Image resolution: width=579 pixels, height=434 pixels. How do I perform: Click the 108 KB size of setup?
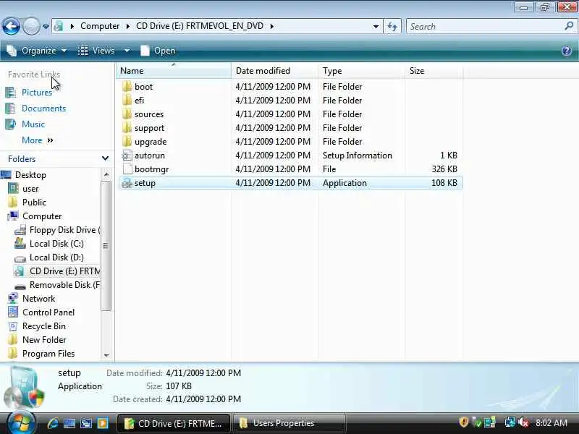pos(444,183)
